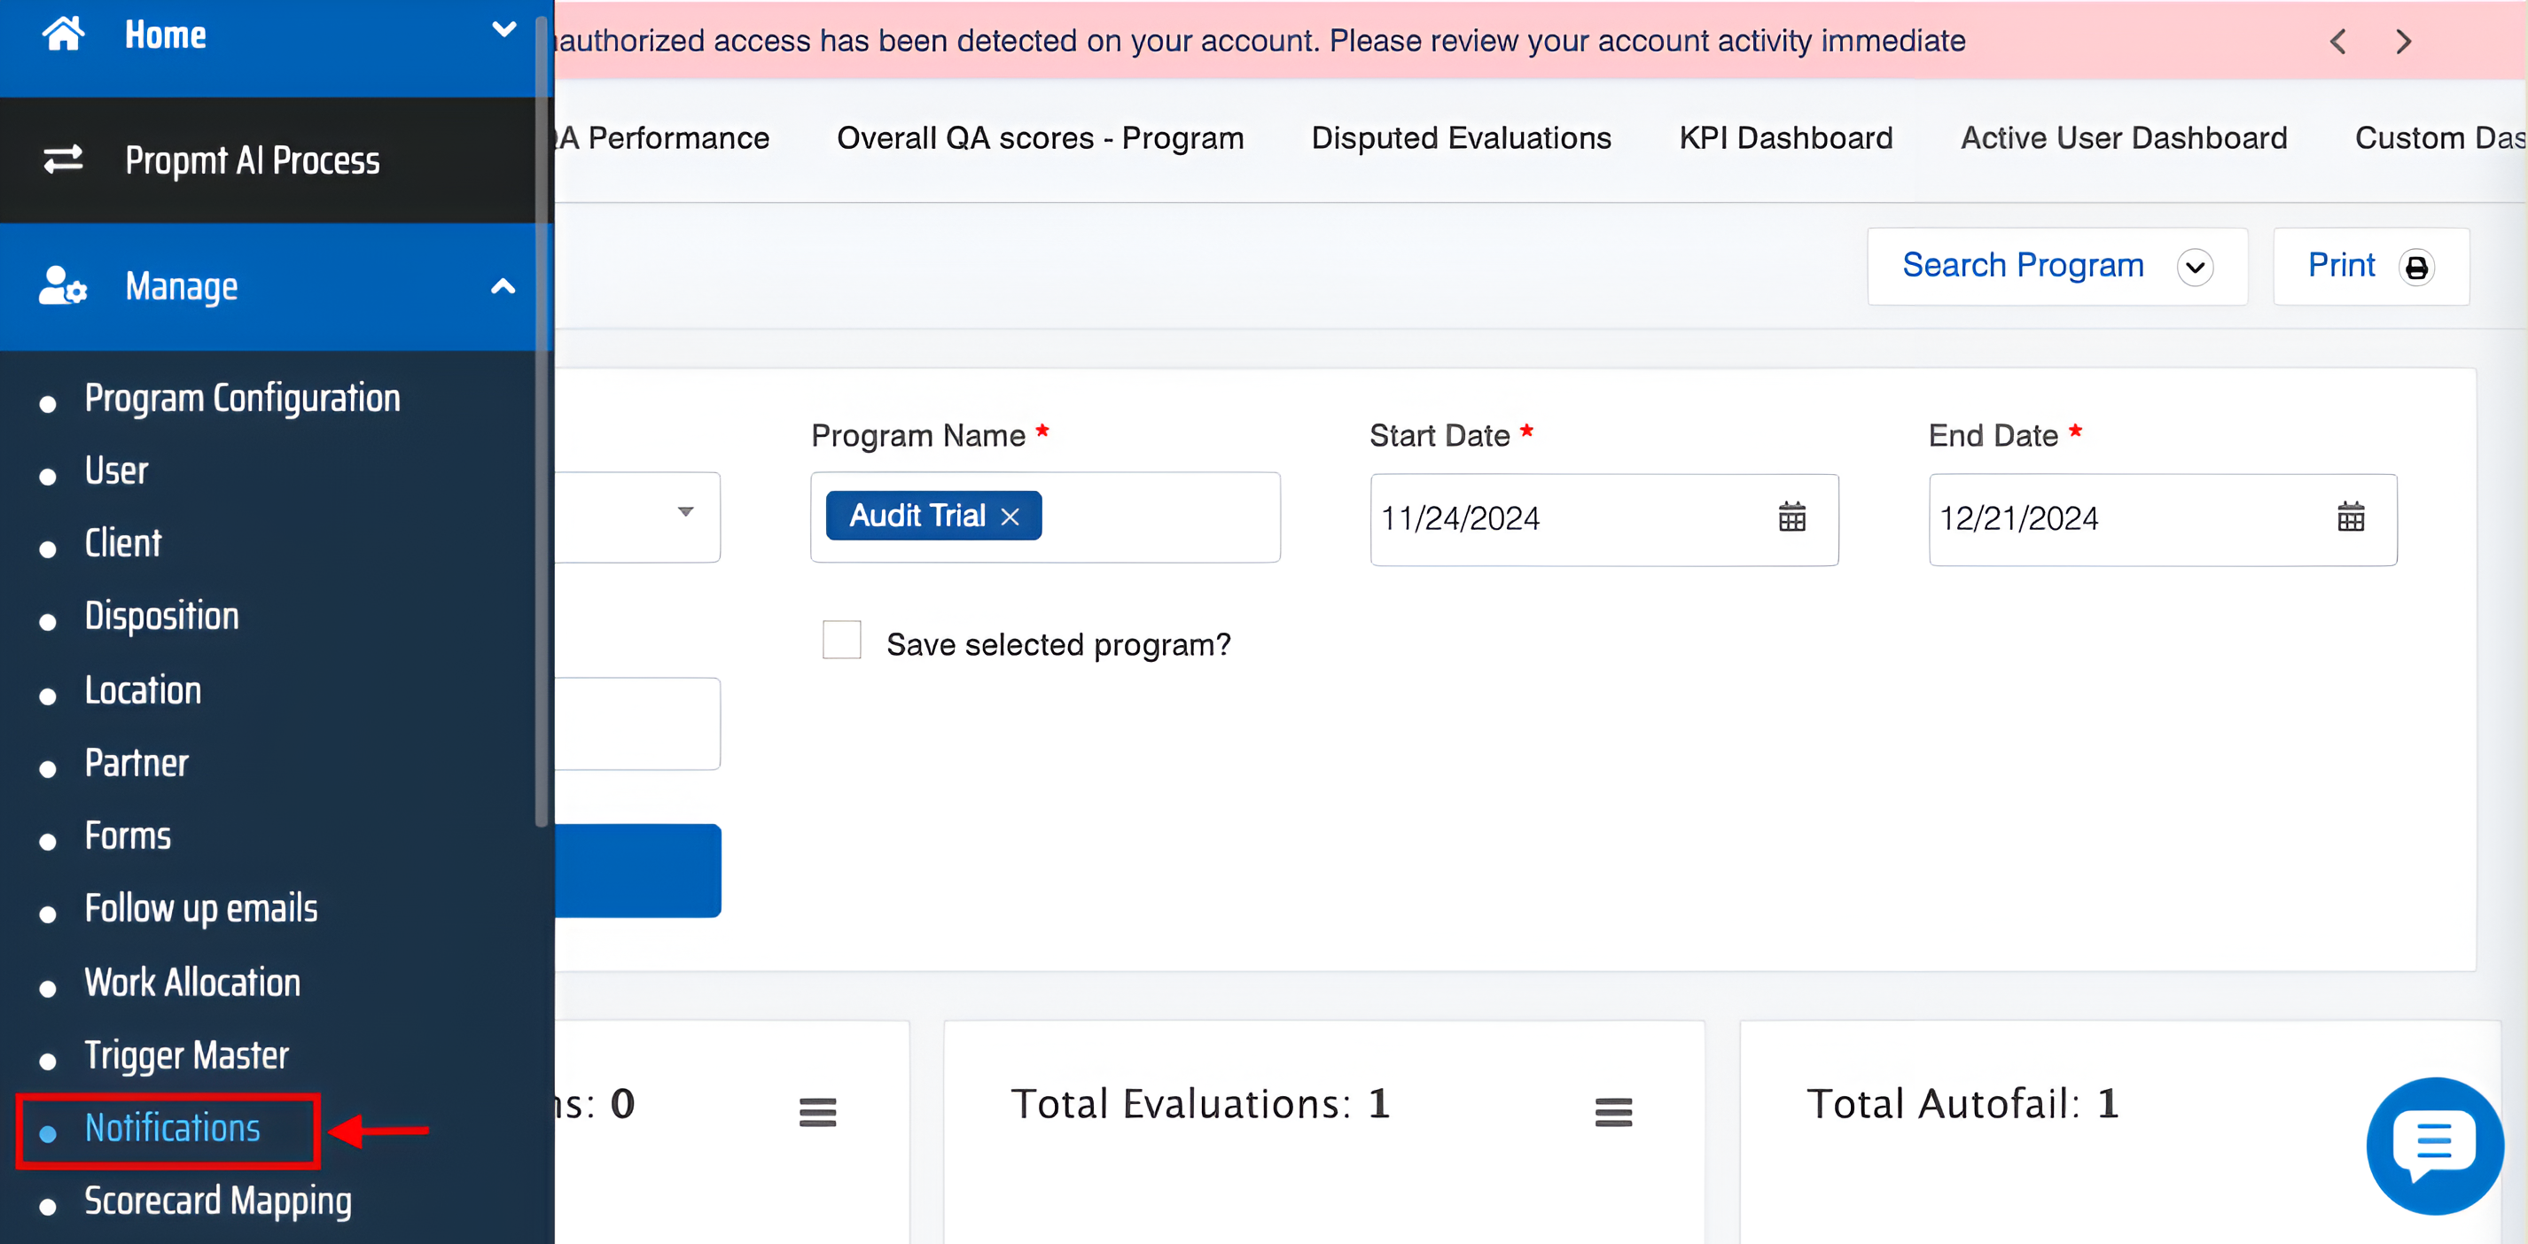Click the Home house icon
Image resolution: width=2528 pixels, height=1244 pixels.
pyautogui.click(x=63, y=35)
